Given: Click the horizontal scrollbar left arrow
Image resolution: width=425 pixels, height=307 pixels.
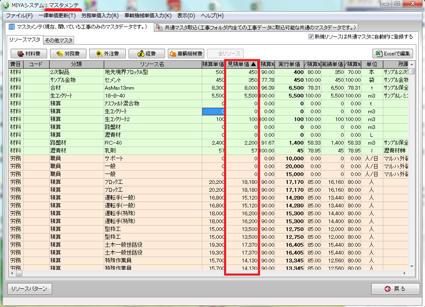Looking at the screenshot, I should (12, 273).
